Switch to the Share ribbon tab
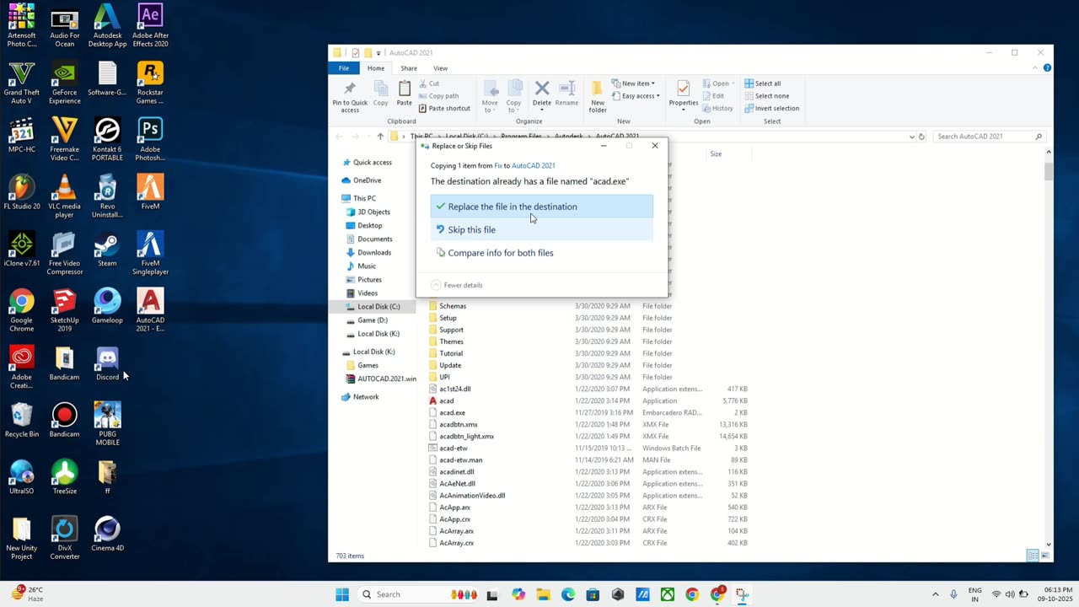 tap(409, 68)
